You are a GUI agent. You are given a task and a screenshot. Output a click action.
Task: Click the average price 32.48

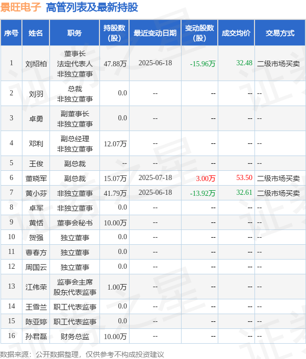(244, 63)
